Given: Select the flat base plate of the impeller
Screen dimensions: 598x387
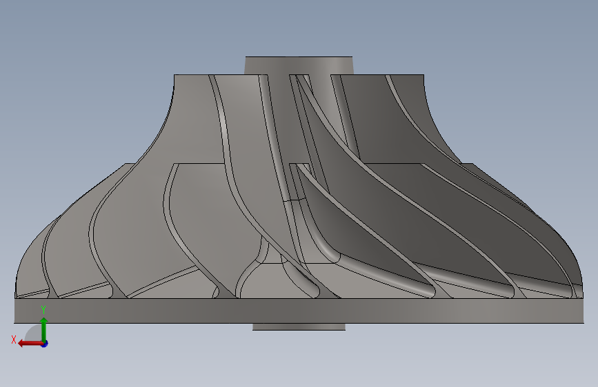Looking at the screenshot, I should click(x=299, y=311).
